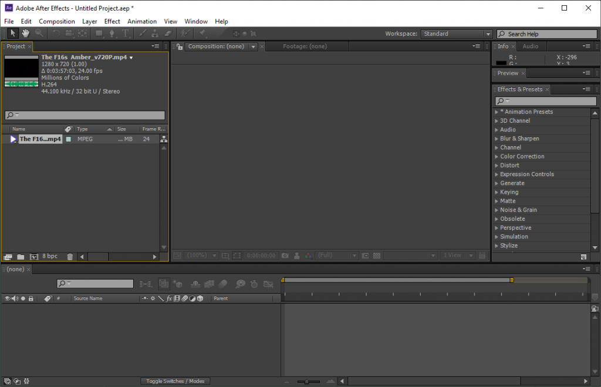This screenshot has height=387, width=601.
Task: Open the File menu
Action: 9,22
